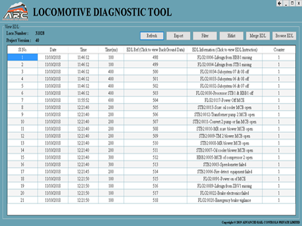Click the Browse EDL button
This screenshot has width=302, height=226.
click(x=284, y=36)
